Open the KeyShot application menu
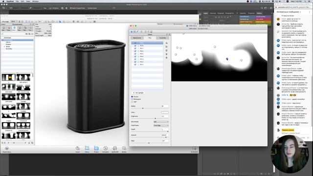 tap(10, 1)
